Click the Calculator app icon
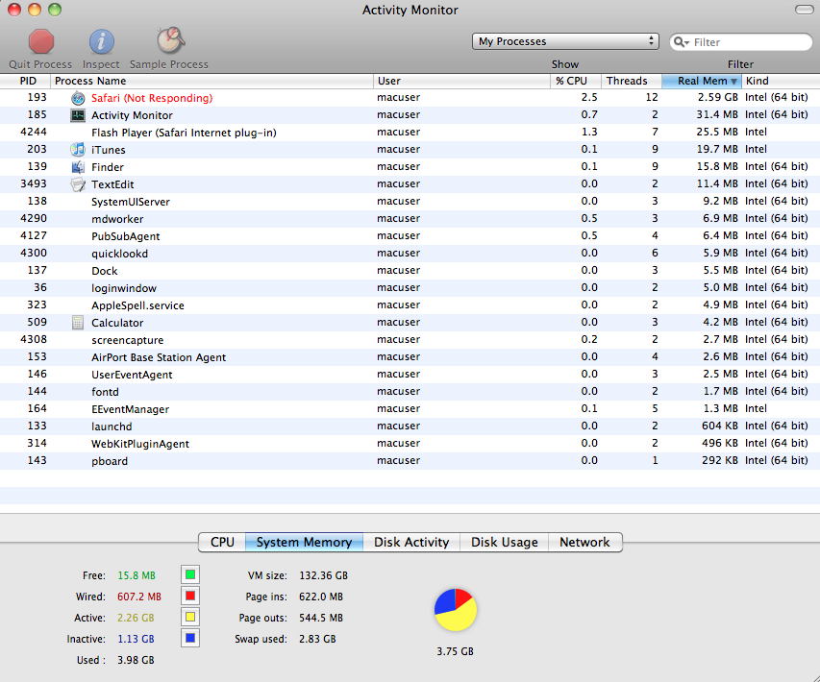 [78, 323]
